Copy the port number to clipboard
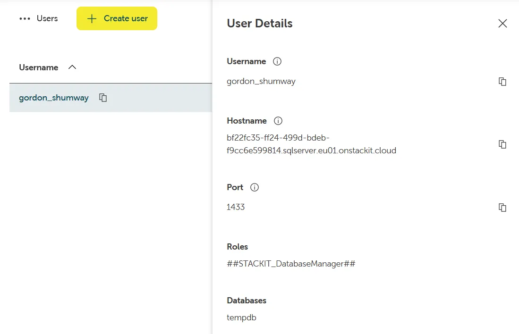 pyautogui.click(x=502, y=208)
